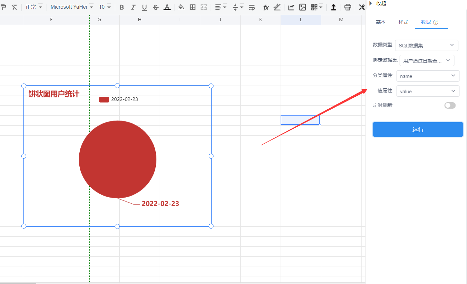Insert an image using picture icon
The image size is (467, 284).
pos(303,7)
